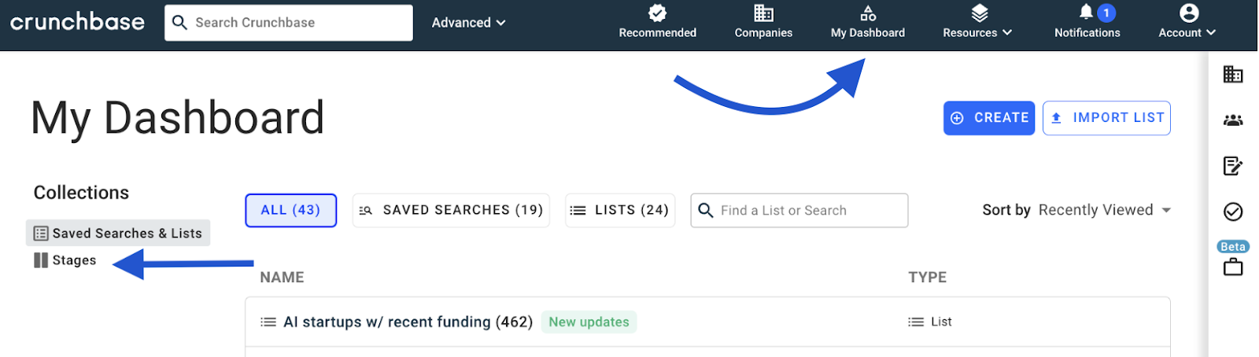
Task: Open the checkmark circle icon in right sidebar
Action: pos(1233,212)
